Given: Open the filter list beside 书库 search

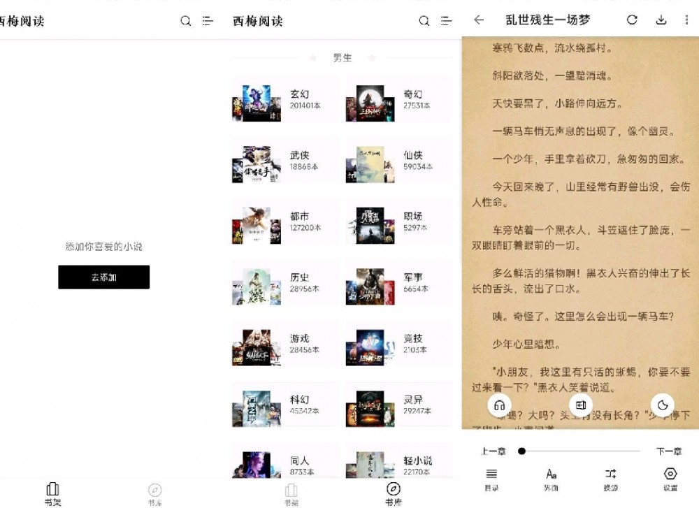Looking at the screenshot, I should (x=447, y=21).
